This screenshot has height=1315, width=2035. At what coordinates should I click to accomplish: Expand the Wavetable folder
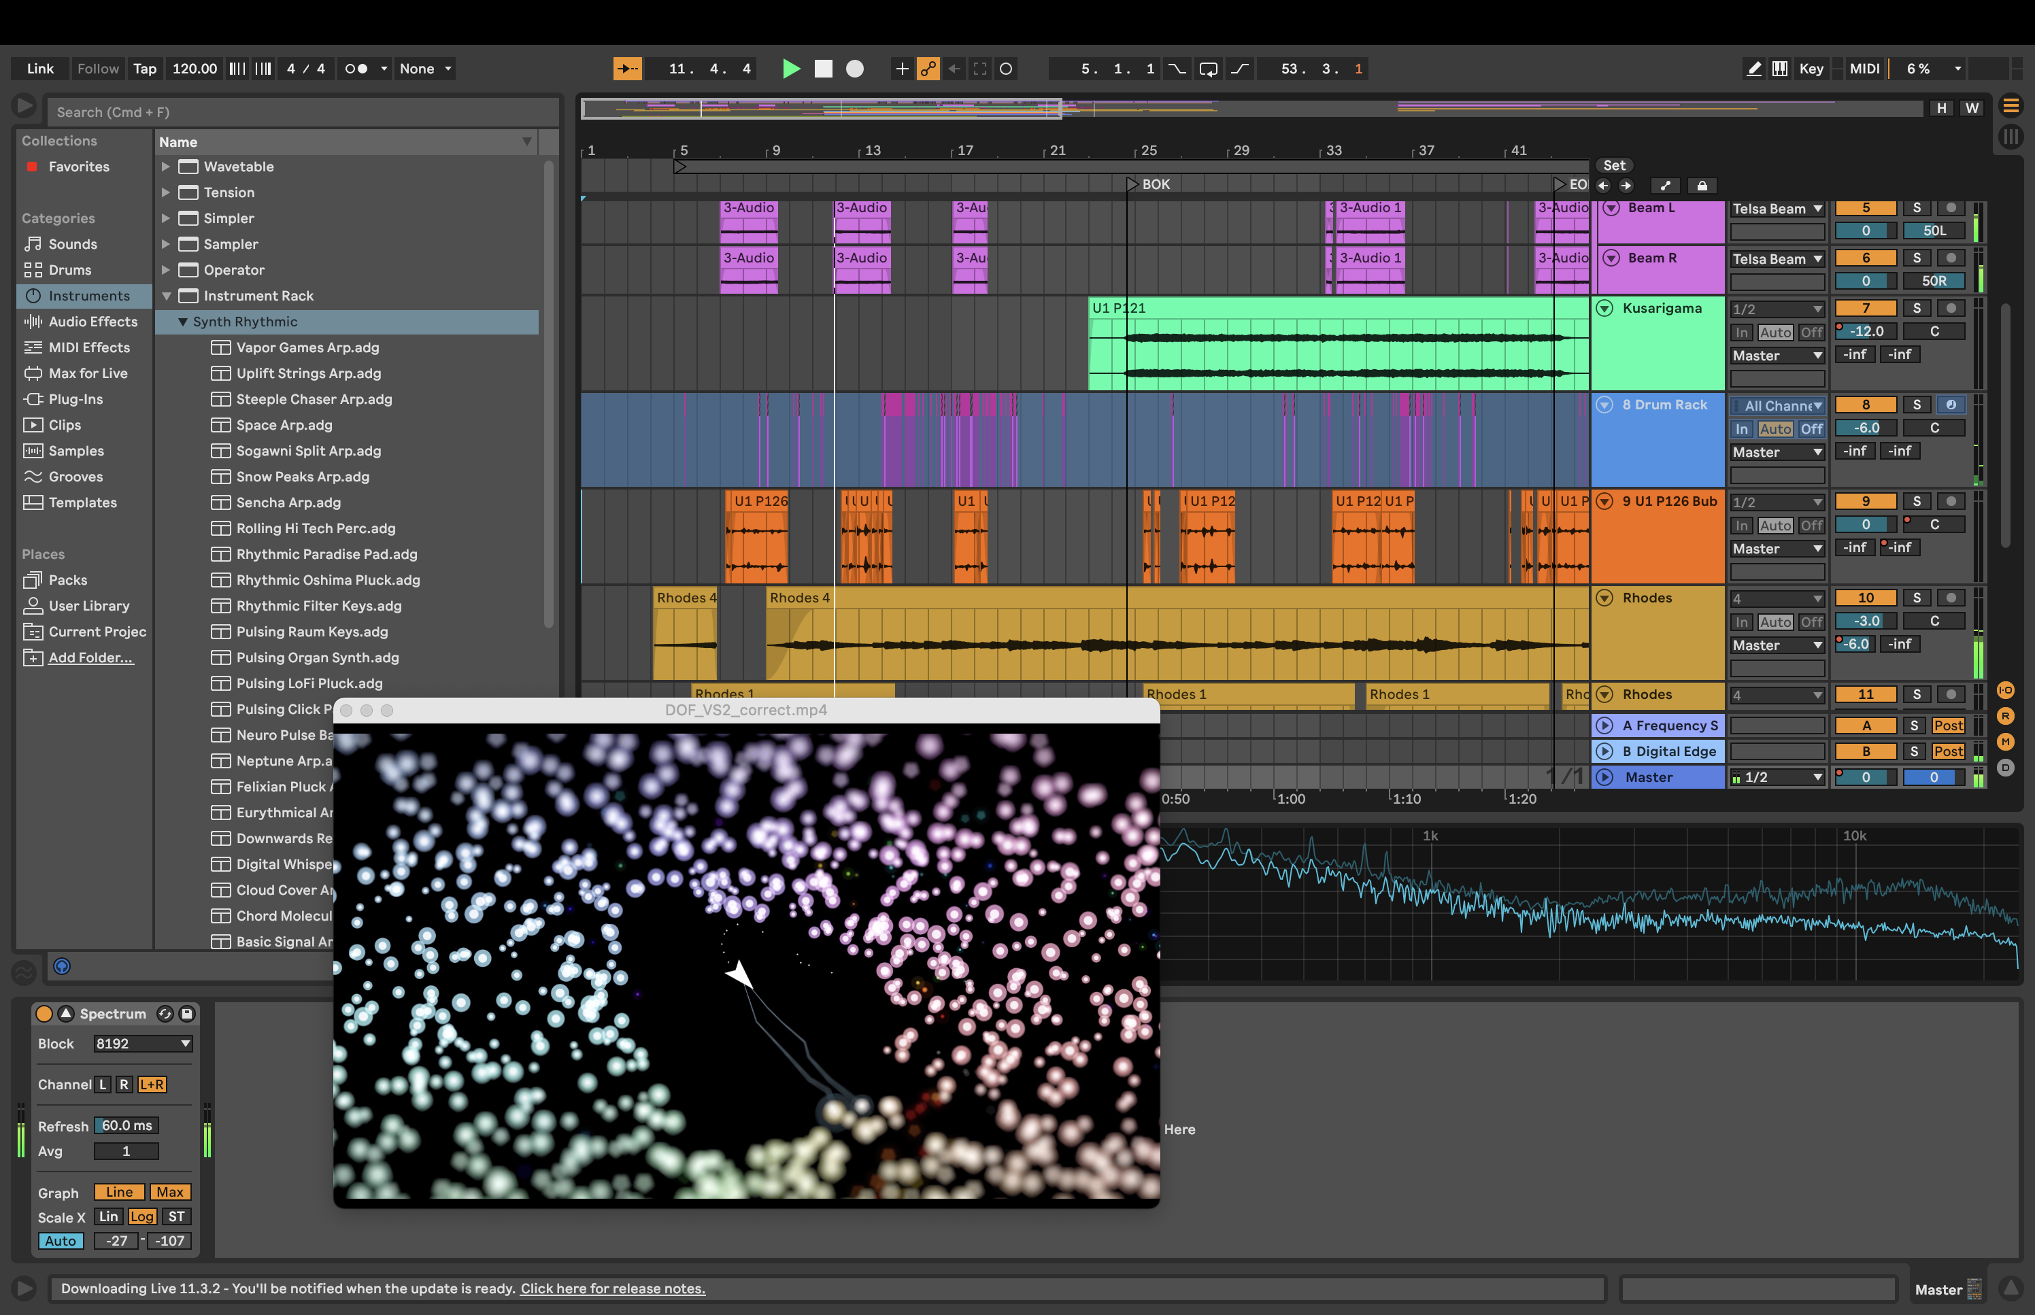tap(166, 167)
